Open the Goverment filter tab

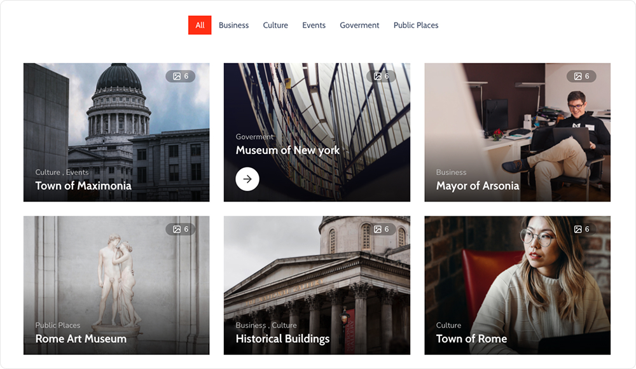point(359,25)
